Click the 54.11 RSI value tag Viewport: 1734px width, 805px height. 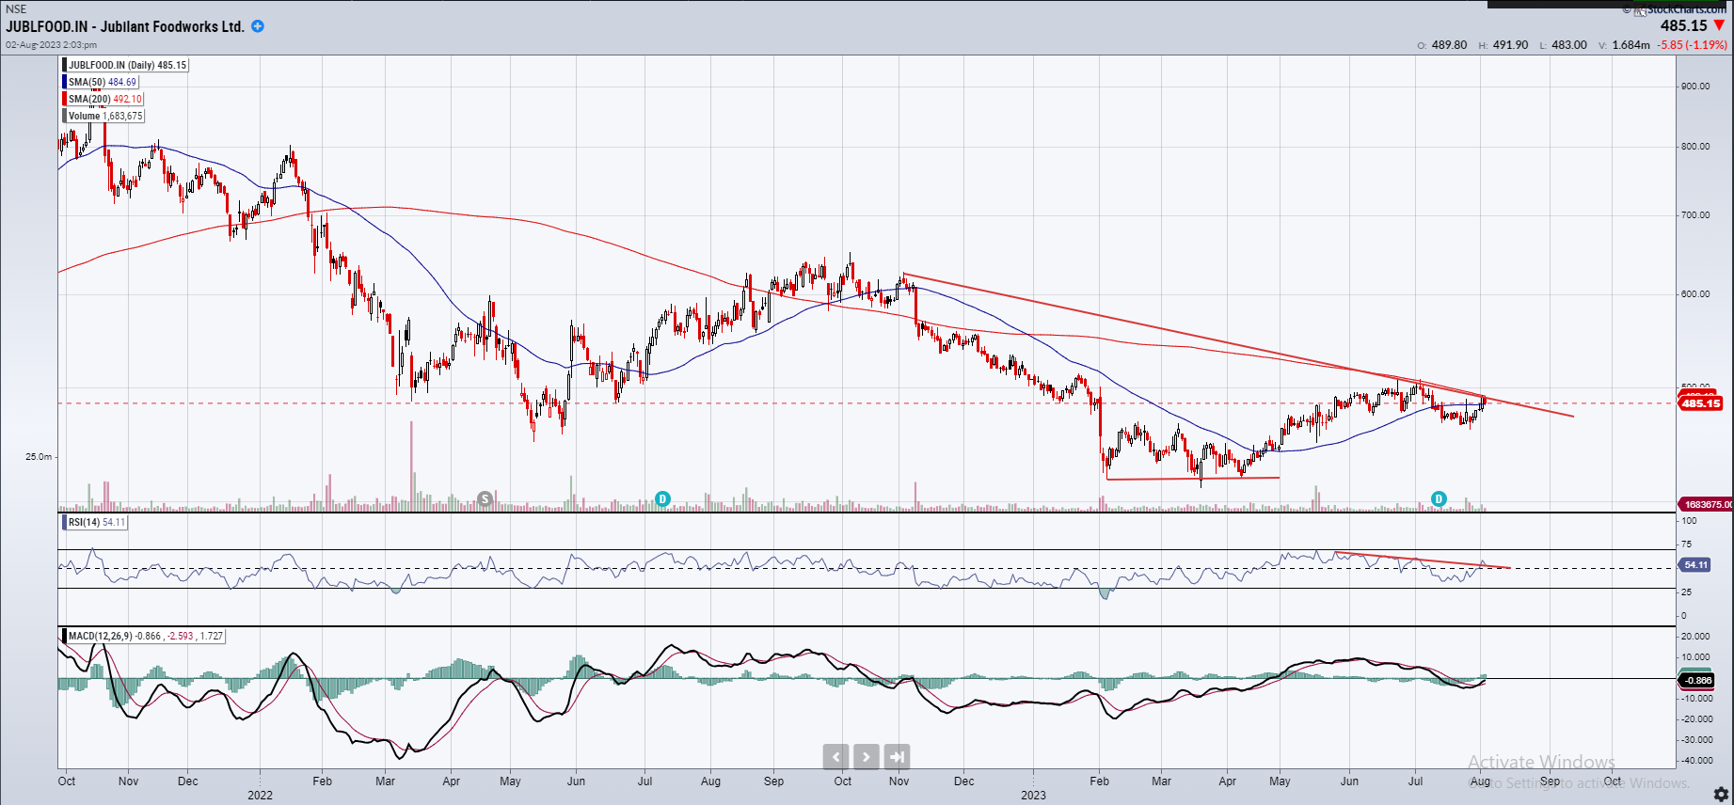tap(1694, 565)
